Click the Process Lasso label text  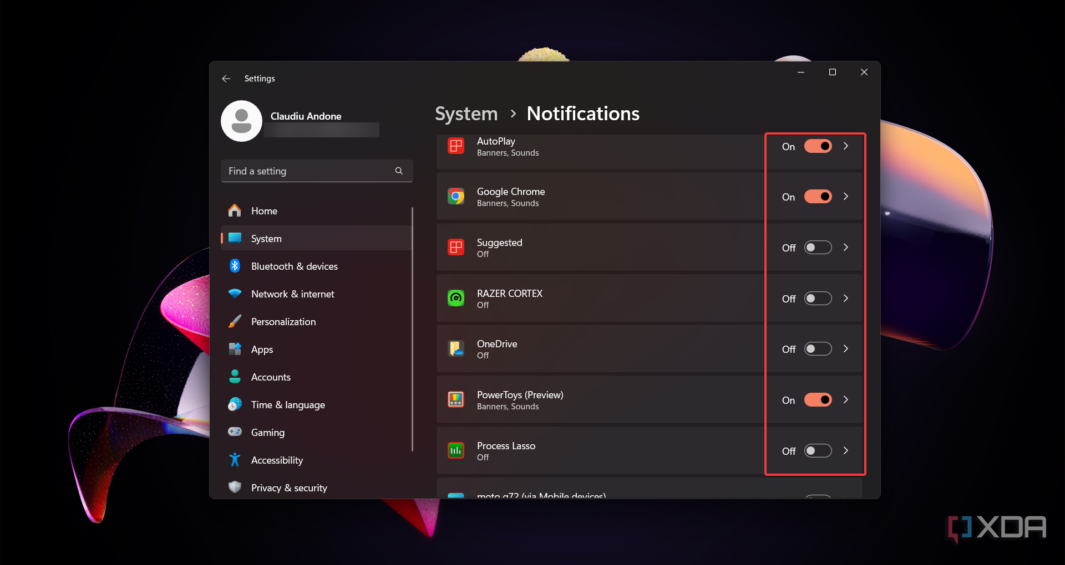click(x=506, y=446)
